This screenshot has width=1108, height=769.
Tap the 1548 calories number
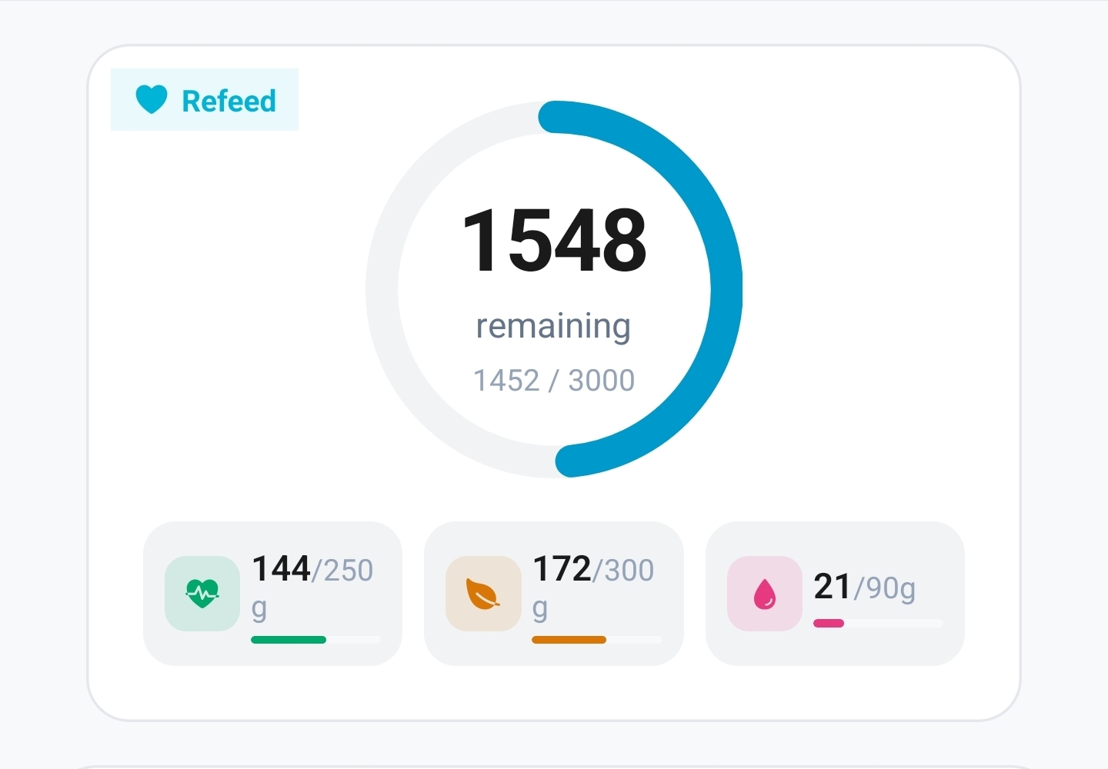554,241
